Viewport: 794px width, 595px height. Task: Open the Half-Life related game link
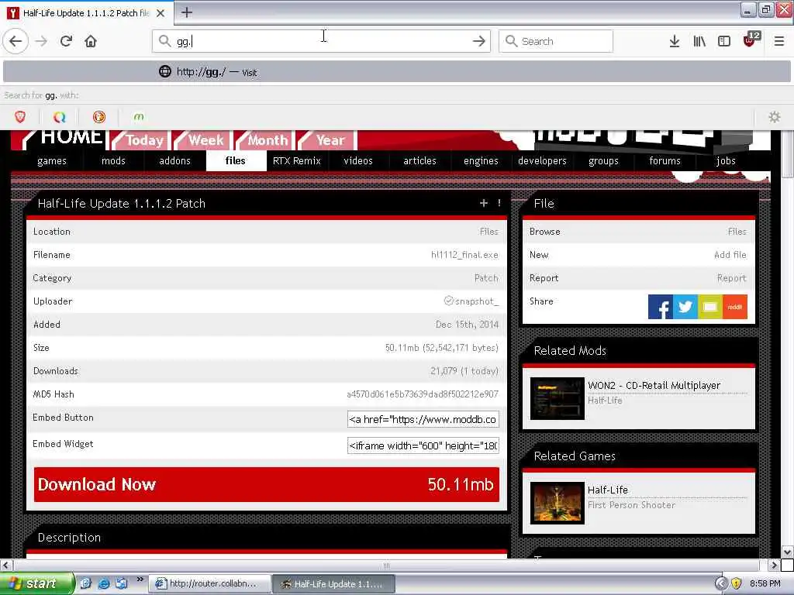pyautogui.click(x=608, y=490)
